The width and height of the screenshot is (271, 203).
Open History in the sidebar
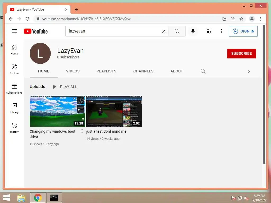click(14, 128)
